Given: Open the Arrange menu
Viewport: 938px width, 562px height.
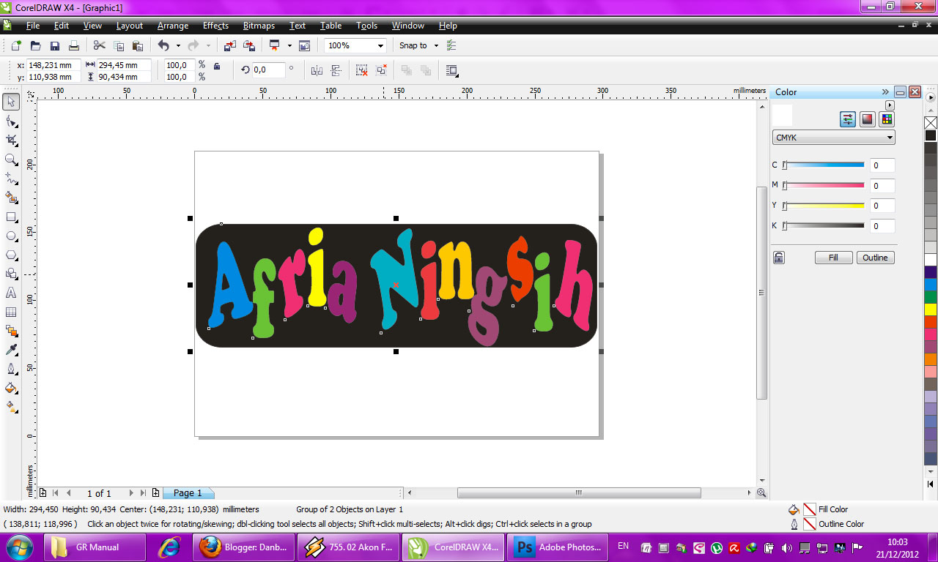Looking at the screenshot, I should coord(173,26).
